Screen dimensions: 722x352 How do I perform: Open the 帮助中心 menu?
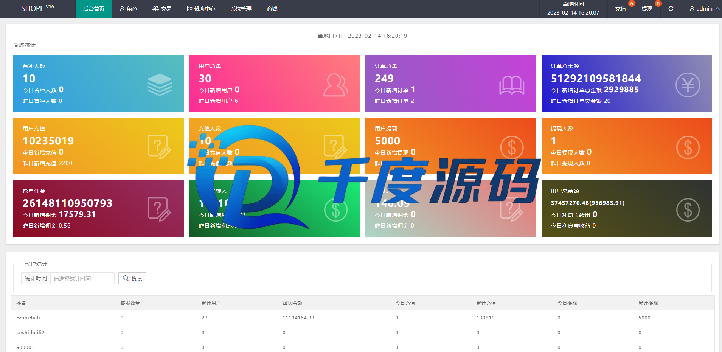pyautogui.click(x=201, y=9)
